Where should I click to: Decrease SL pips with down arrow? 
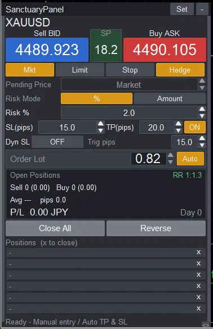pos(101,130)
